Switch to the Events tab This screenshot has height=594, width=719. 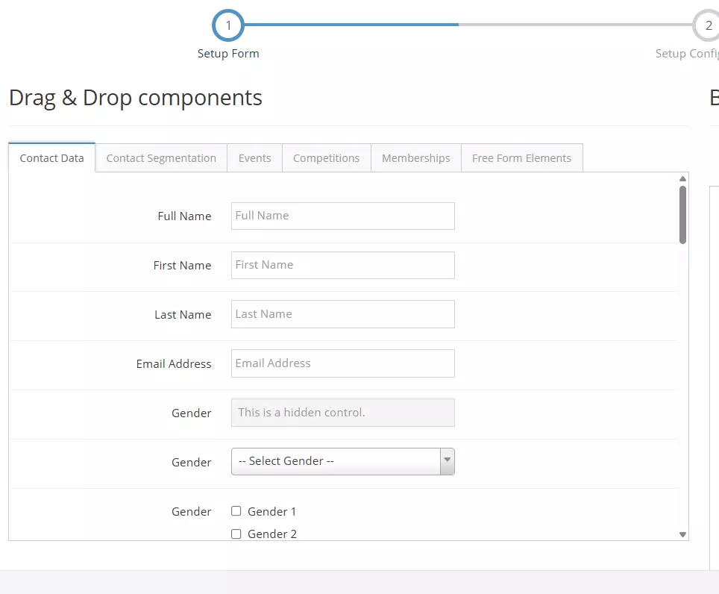pyautogui.click(x=254, y=158)
